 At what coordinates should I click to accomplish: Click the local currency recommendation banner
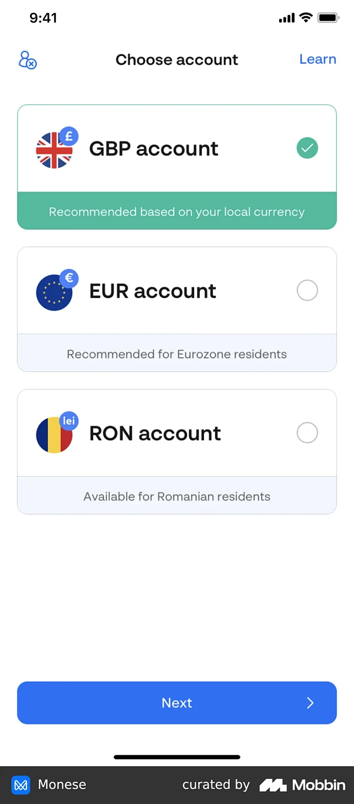point(177,211)
